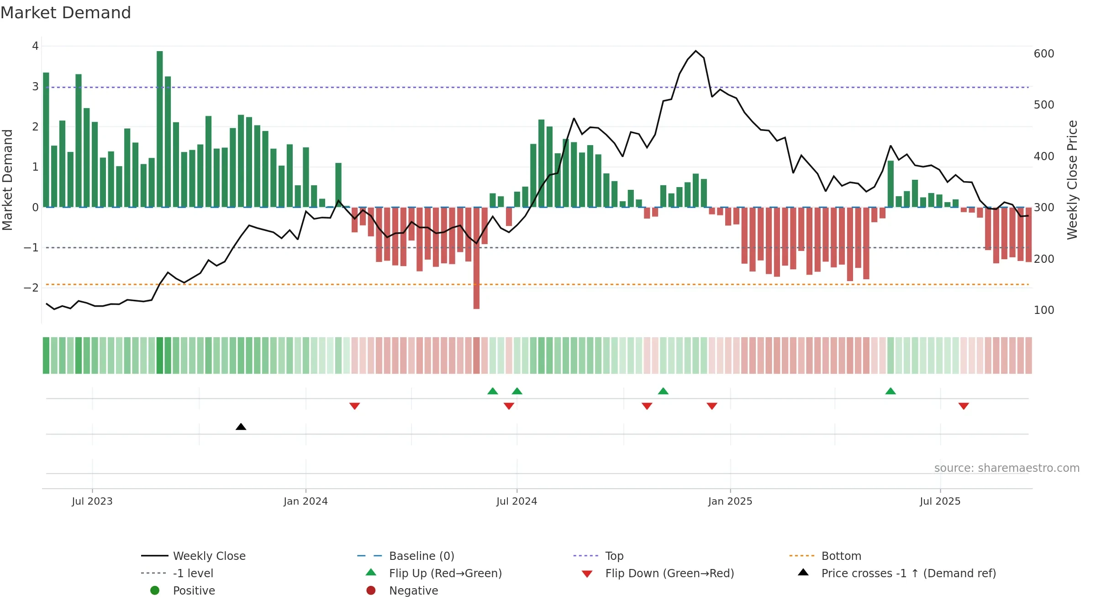Click the 600 right axis tick label
1096x616 pixels.
click(x=1044, y=54)
